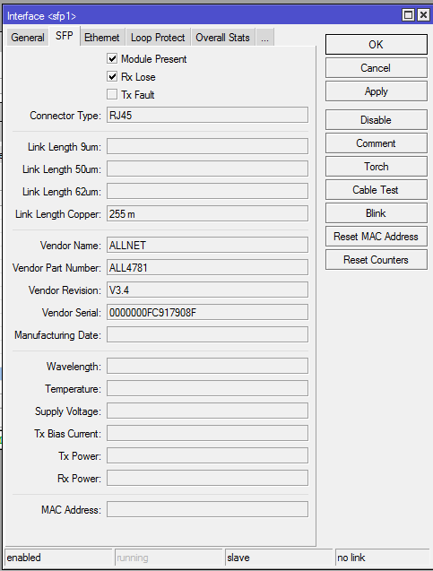The height and width of the screenshot is (571, 433).
Task: Select the SFP tab
Action: 65,36
